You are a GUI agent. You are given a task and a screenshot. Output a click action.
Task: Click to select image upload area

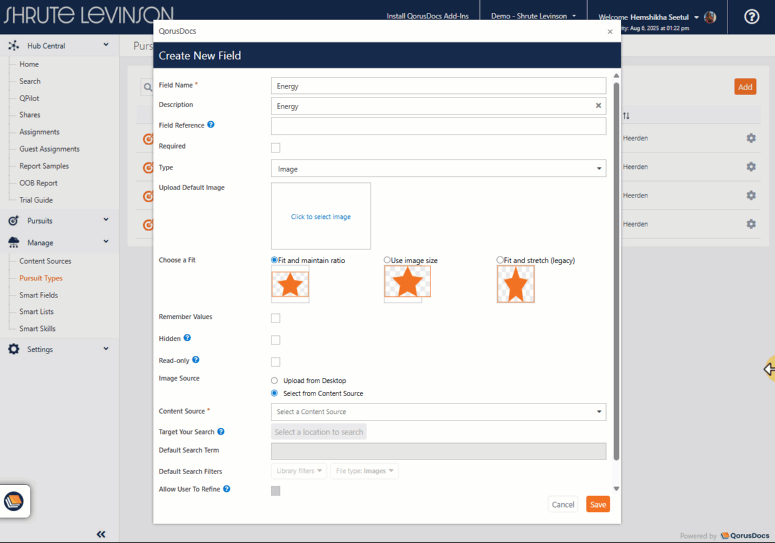coord(321,216)
